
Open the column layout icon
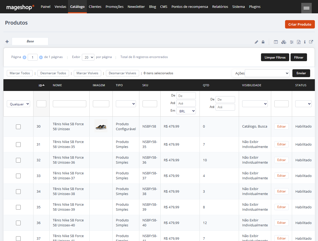click(276, 42)
